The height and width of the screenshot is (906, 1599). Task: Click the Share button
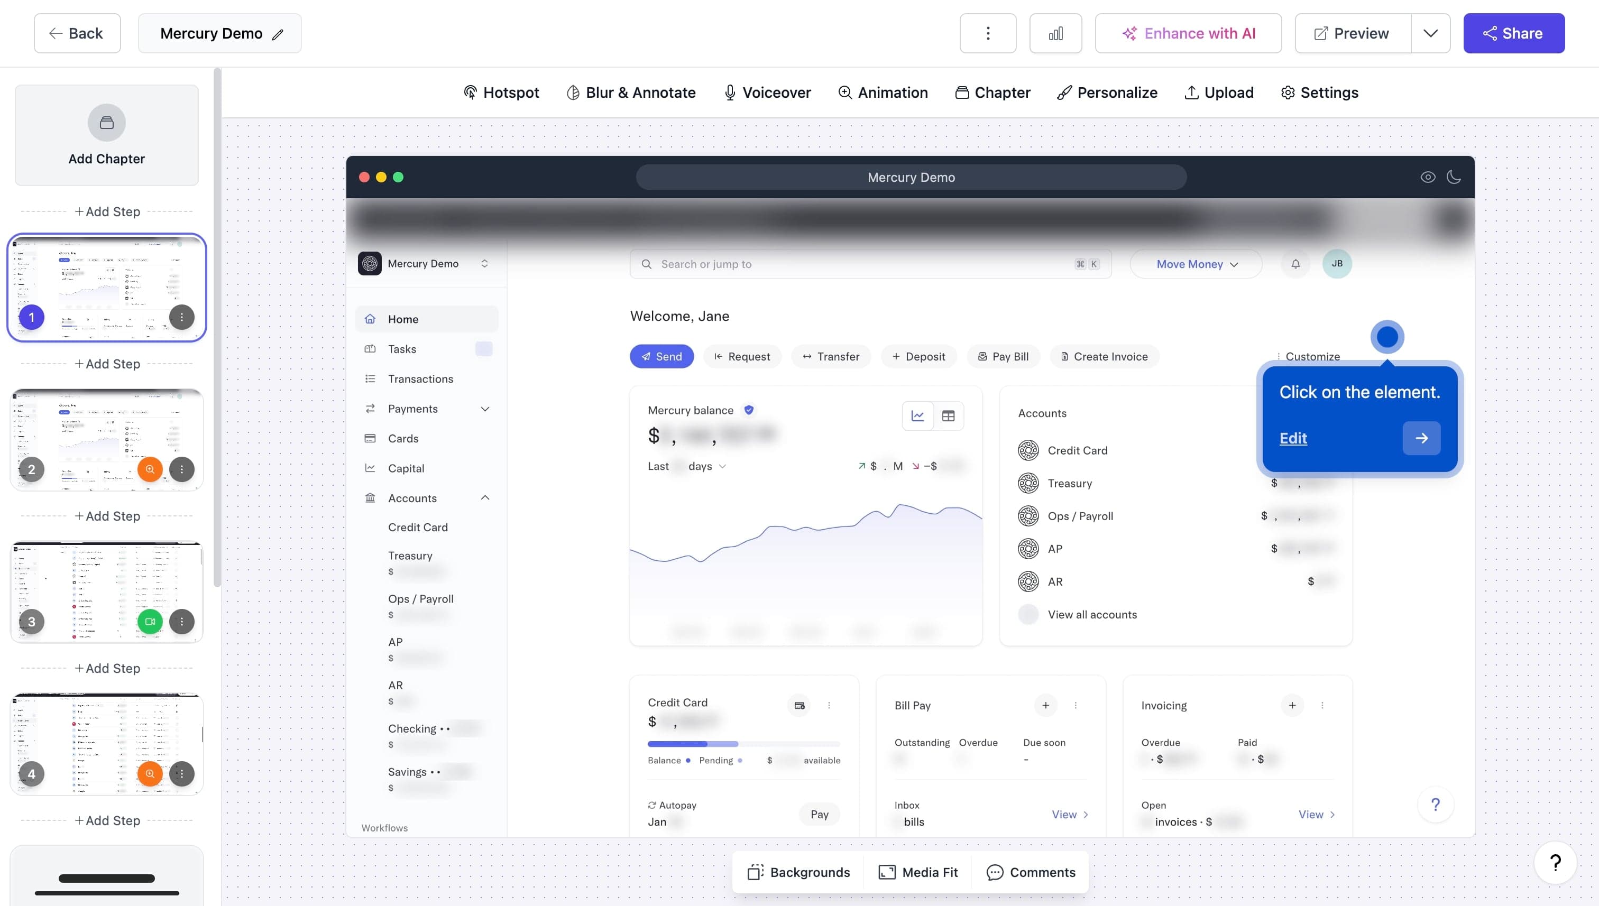click(1514, 34)
